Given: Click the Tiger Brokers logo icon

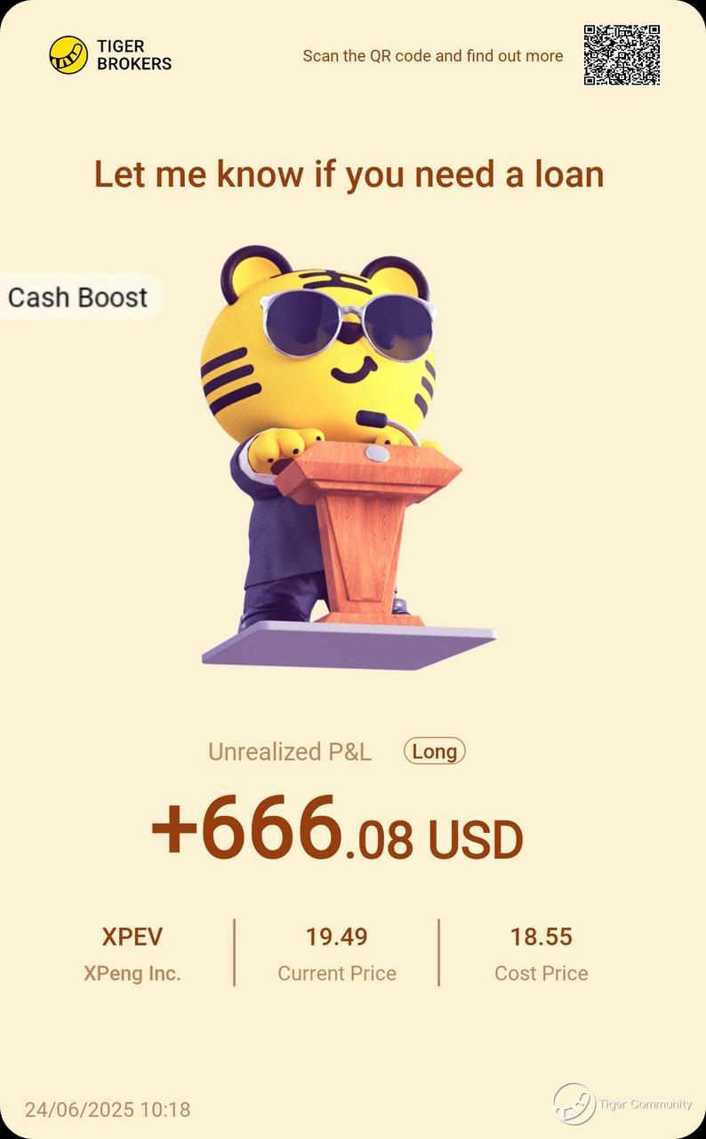Looking at the screenshot, I should (68, 55).
